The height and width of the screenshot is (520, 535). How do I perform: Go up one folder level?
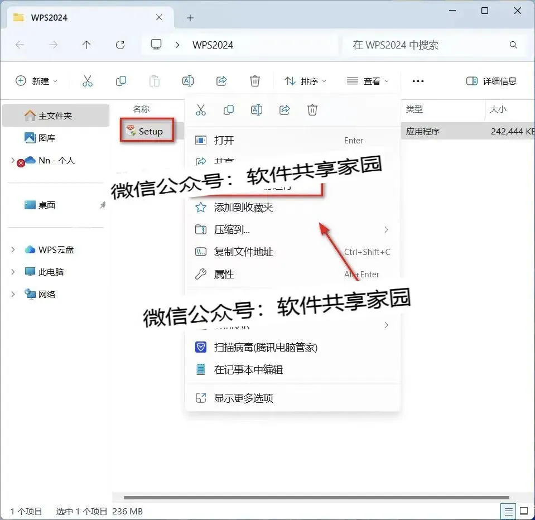click(x=86, y=45)
